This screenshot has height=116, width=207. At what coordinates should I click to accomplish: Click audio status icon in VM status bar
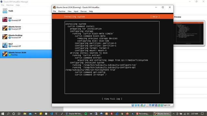coord(138,105)
